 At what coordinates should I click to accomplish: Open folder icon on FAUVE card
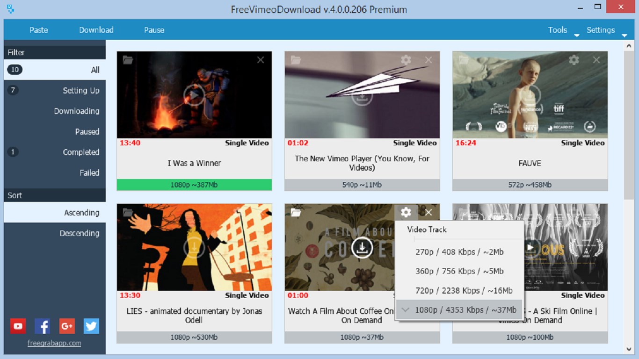point(464,60)
